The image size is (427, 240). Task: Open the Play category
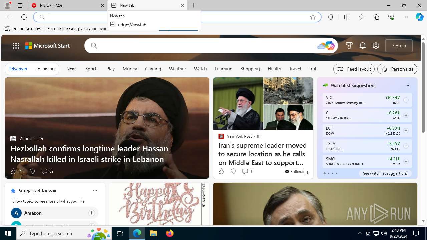pyautogui.click(x=110, y=69)
